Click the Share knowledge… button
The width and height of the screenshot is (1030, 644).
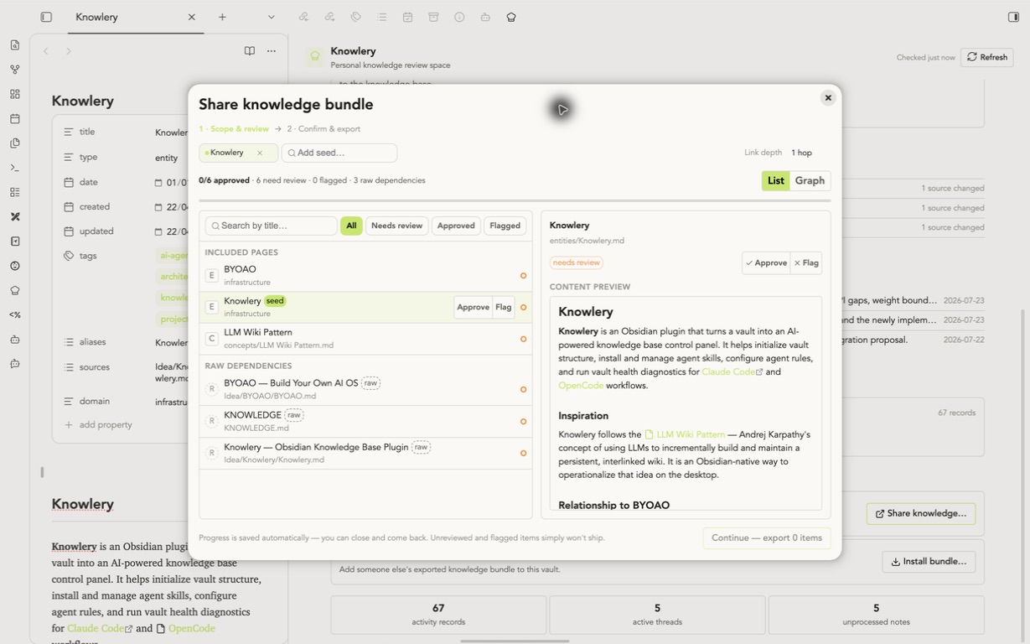[921, 513]
